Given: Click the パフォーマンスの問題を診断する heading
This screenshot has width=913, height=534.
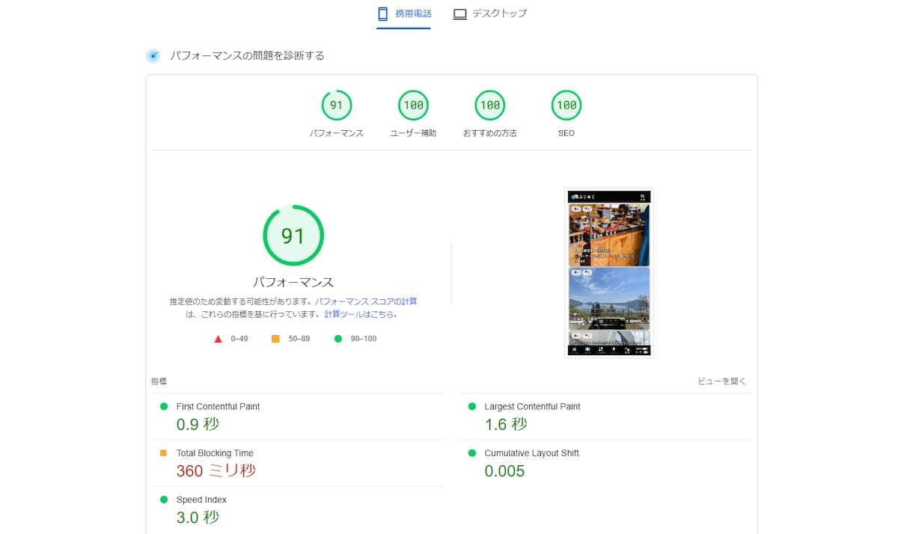Looking at the screenshot, I should click(247, 56).
